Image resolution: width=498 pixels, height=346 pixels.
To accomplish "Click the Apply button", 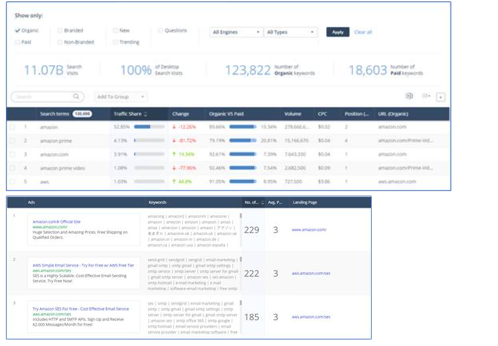I will tap(337, 32).
